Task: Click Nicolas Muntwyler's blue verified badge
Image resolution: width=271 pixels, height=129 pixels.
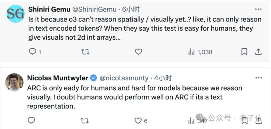Action: click(93, 78)
